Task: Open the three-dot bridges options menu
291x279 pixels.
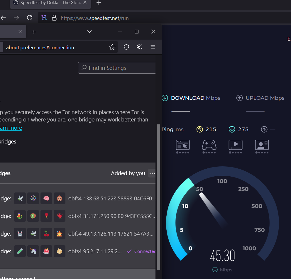Action: coord(152,173)
